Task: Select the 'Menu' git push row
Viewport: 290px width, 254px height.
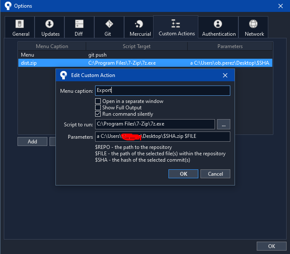Action: (x=145, y=55)
